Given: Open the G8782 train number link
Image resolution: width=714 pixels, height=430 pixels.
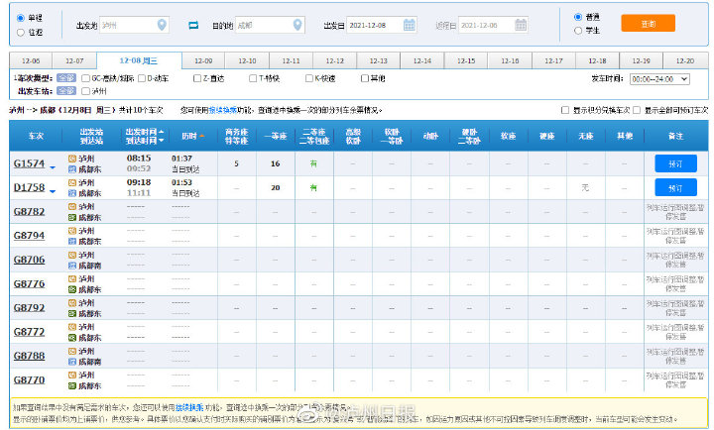Looking at the screenshot, I should [29, 212].
